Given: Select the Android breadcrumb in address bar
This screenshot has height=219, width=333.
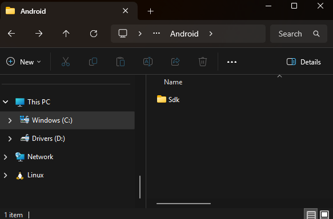Looking at the screenshot, I should click(x=184, y=34).
